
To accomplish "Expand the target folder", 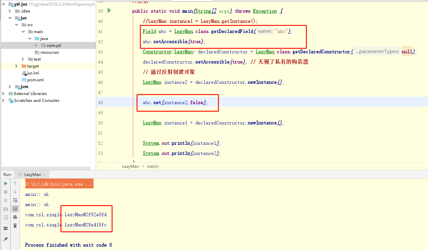I will point(16,66).
